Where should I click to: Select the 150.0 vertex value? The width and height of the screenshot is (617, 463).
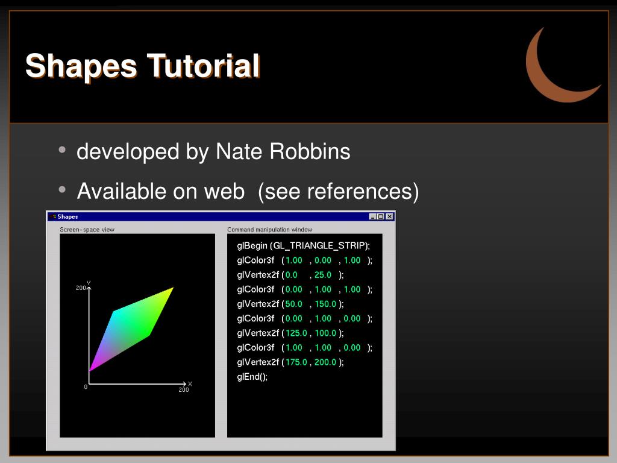pos(325,304)
